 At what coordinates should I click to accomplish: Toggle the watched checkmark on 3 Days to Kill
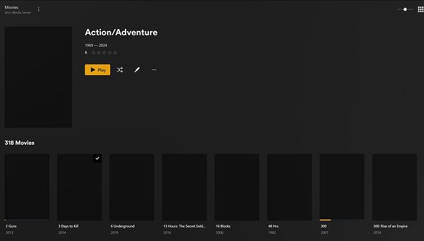coord(97,159)
